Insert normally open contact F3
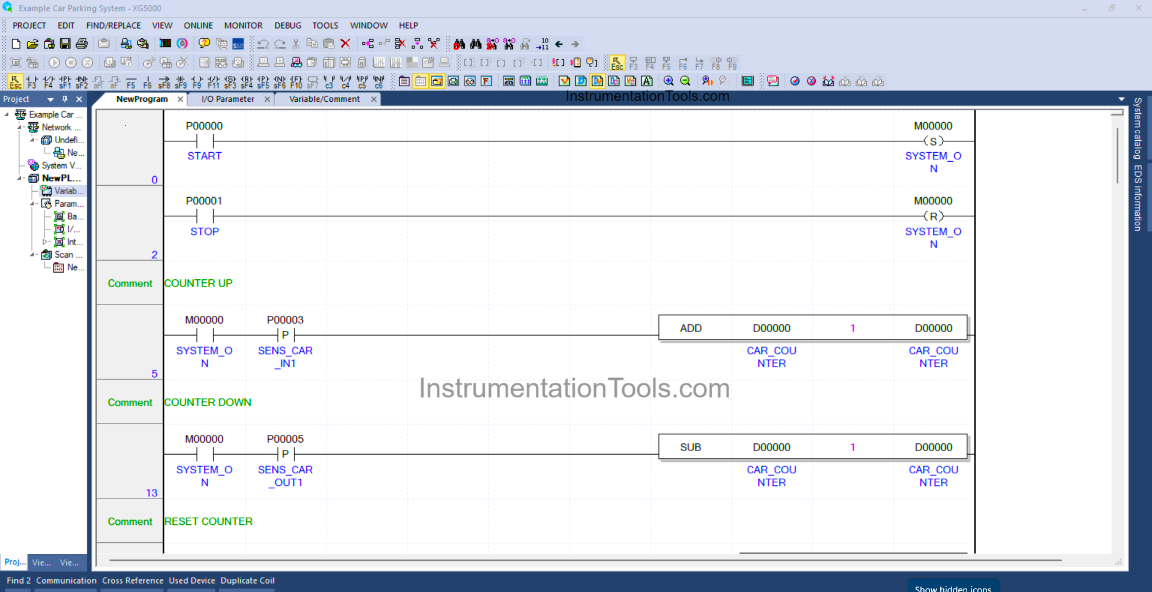Viewport: 1152px width, 592px height. tap(32, 81)
